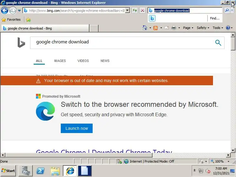Select the ALL results tab

(x=39, y=61)
